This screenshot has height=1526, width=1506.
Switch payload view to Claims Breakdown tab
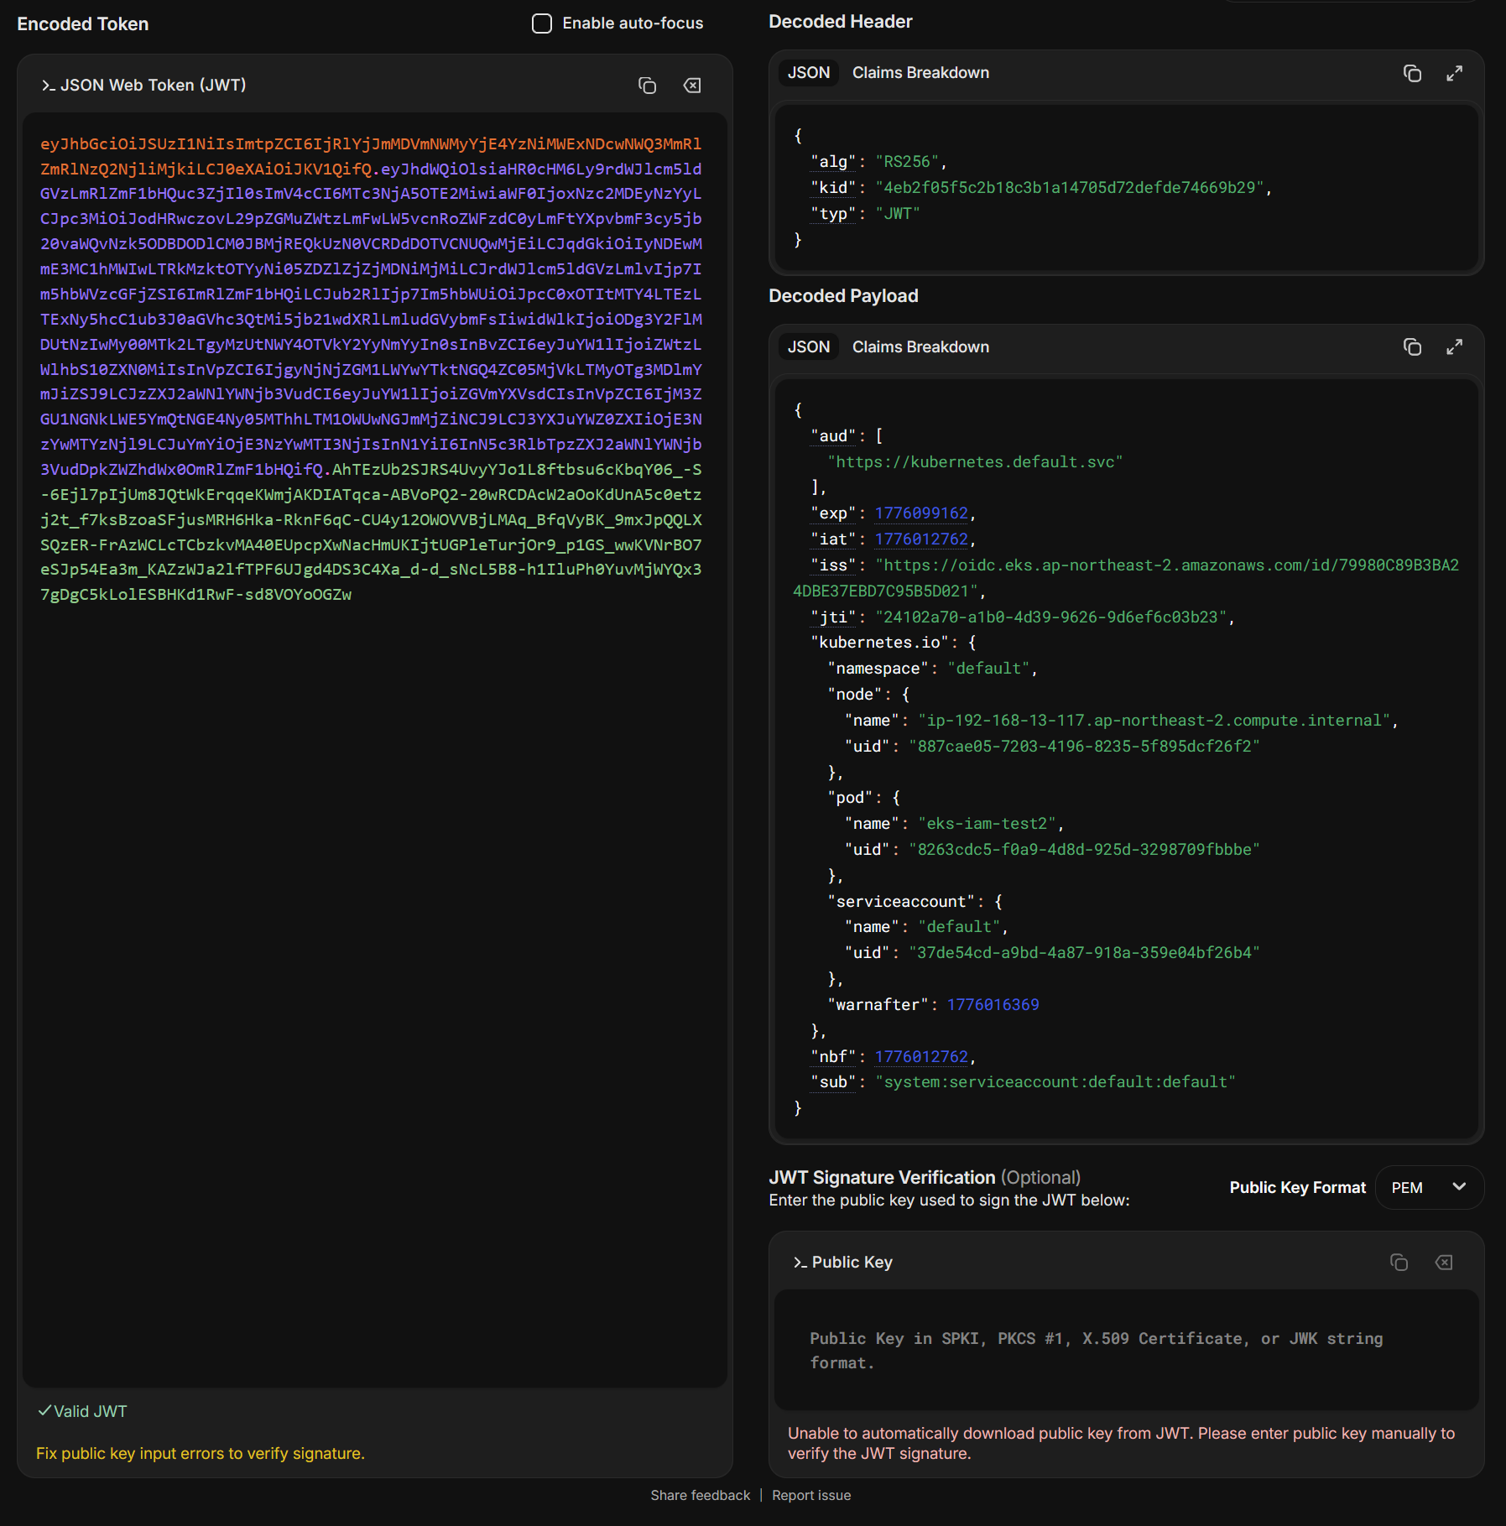tap(920, 347)
